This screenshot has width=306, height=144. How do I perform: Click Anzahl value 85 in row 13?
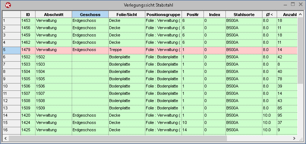pyautogui.click(x=287, y=109)
